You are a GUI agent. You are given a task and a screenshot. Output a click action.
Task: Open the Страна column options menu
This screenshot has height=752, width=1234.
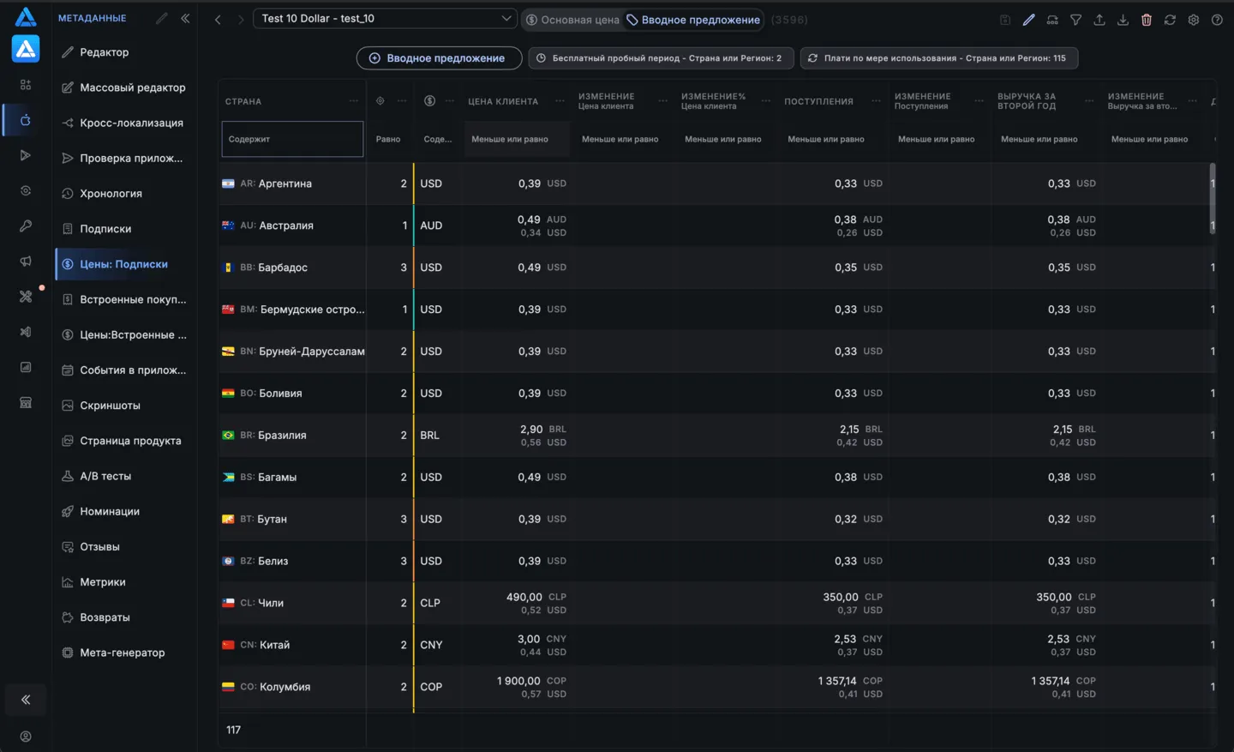pyautogui.click(x=354, y=101)
